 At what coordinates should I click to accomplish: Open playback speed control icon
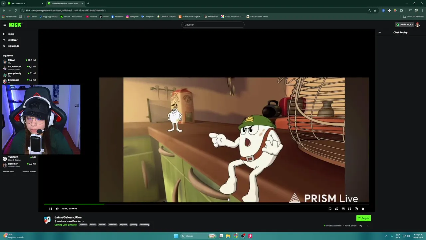[x=356, y=209]
